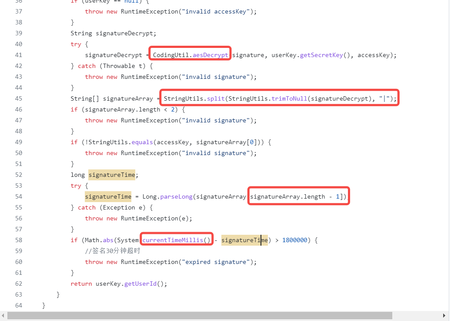Click line number 58 in the gutter
Image resolution: width=451 pixels, height=321 pixels.
[x=18, y=240]
